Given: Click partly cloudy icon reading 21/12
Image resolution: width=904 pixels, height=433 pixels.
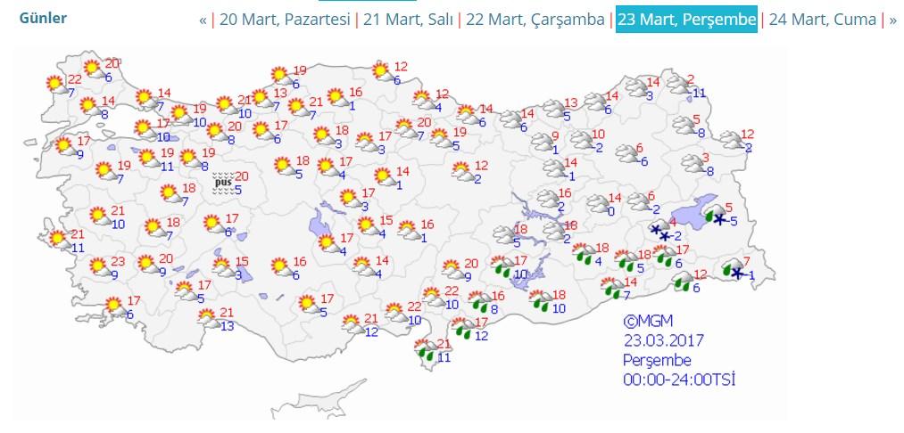Looking at the screenshot, I should 353,324.
